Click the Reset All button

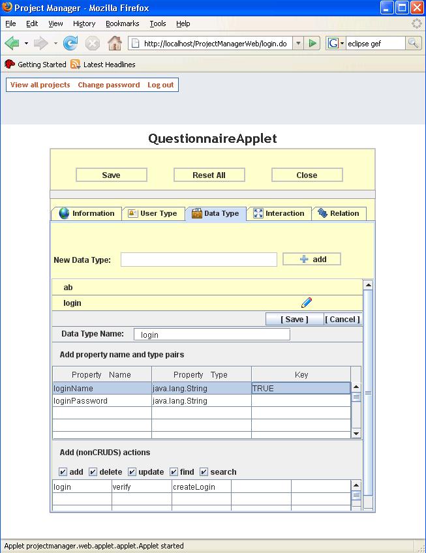coord(209,175)
